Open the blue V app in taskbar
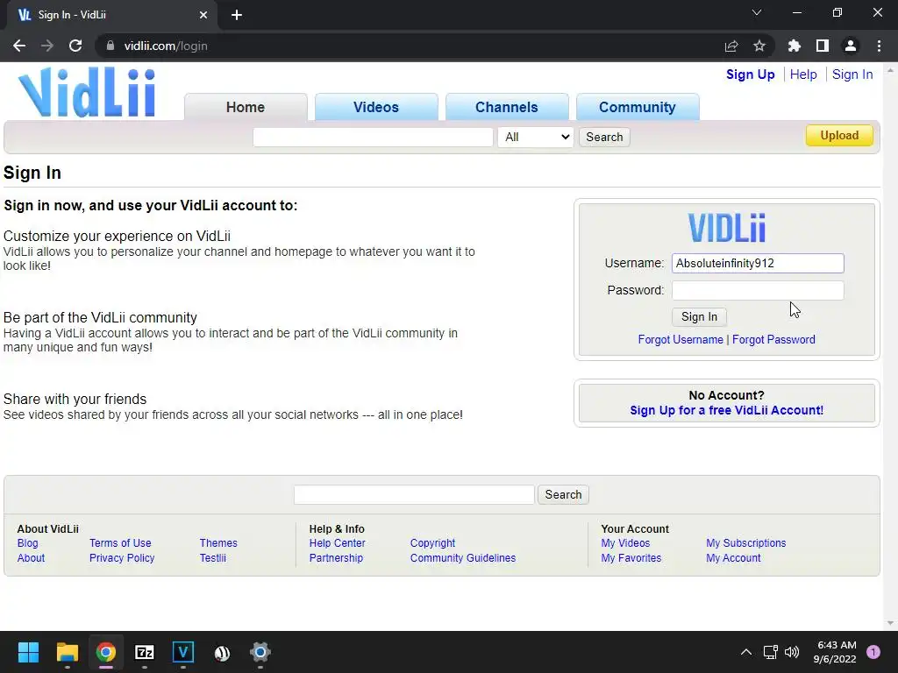Image resolution: width=898 pixels, height=673 pixels. point(183,652)
